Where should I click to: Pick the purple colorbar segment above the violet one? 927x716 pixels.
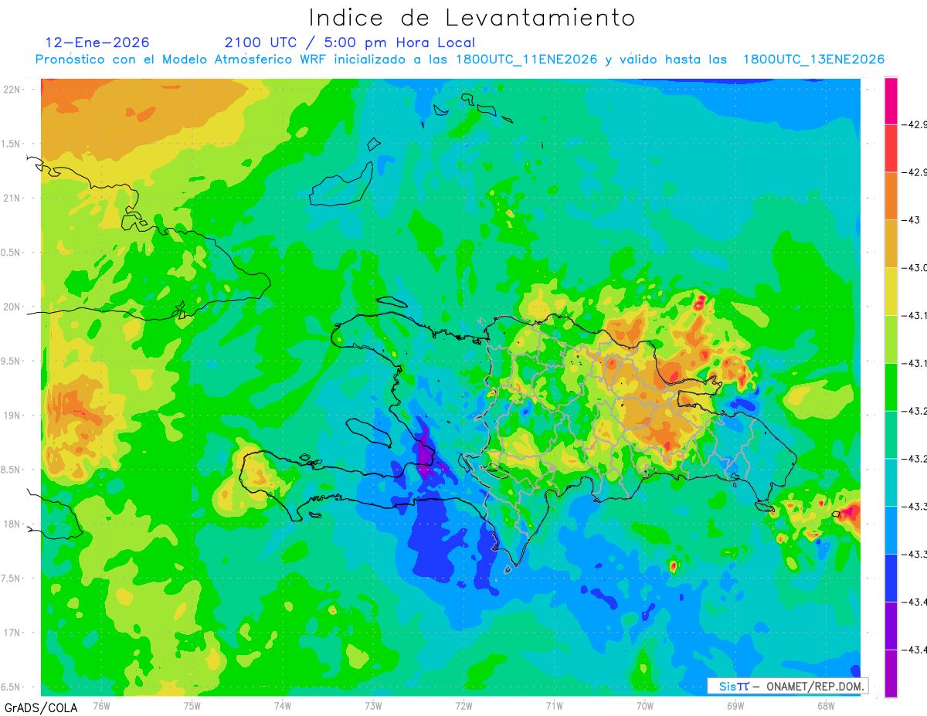pos(891,626)
